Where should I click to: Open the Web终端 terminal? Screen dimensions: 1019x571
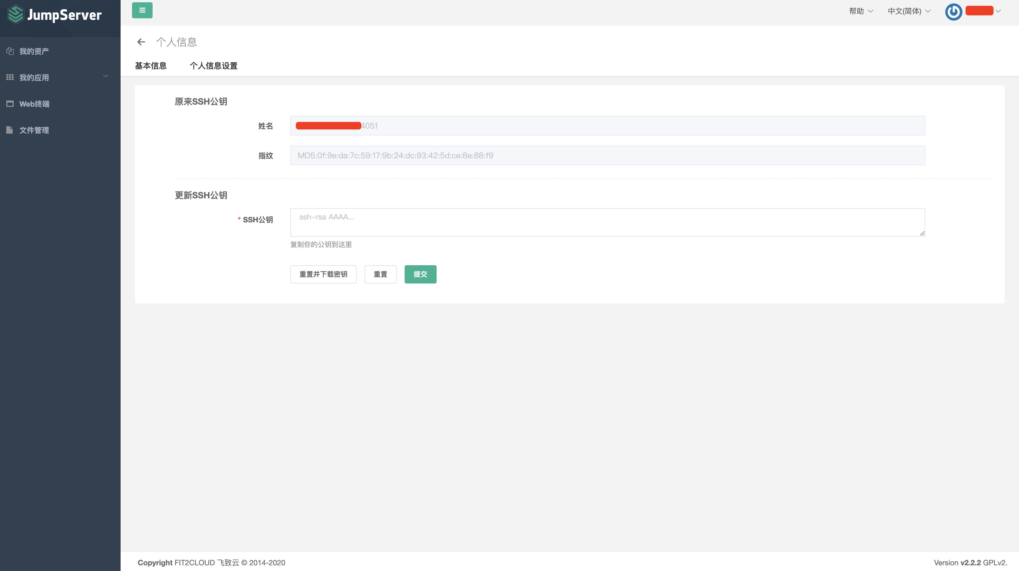(35, 104)
